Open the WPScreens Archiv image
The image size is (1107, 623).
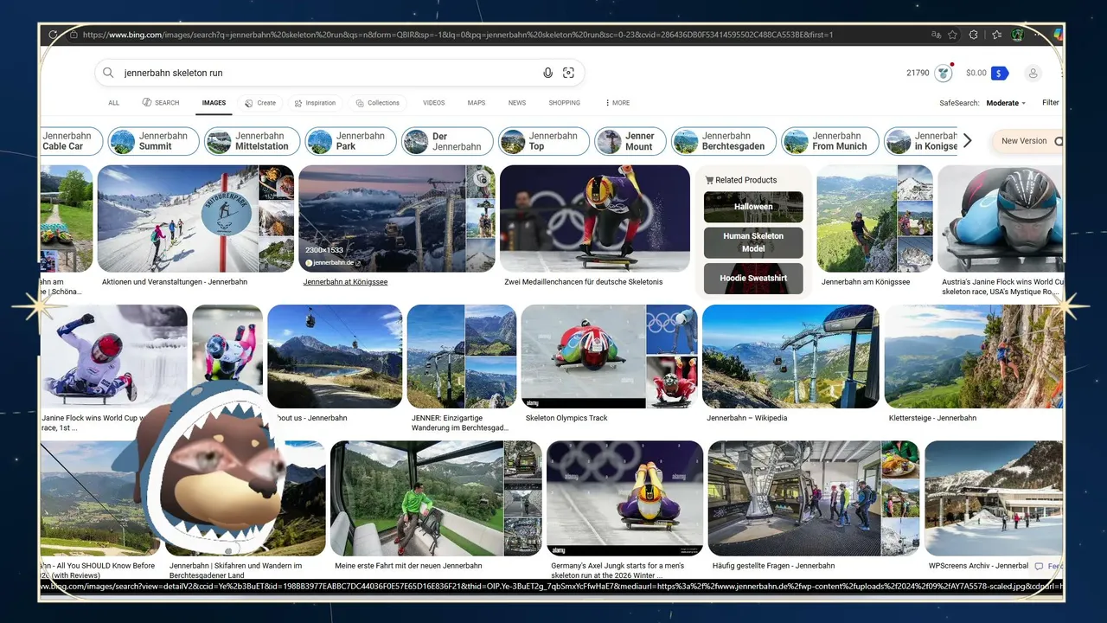pyautogui.click(x=994, y=498)
